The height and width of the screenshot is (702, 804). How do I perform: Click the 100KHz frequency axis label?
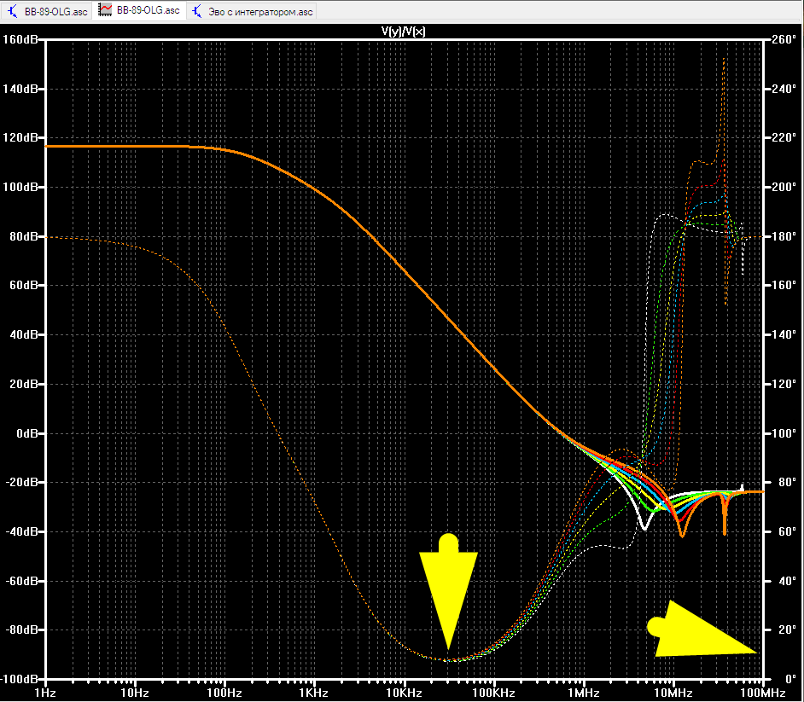point(495,693)
